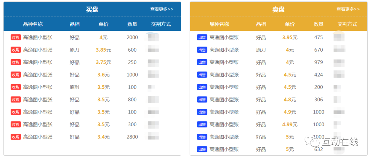Image resolution: width=370 pixels, height=158 pixels.
Task: Click the 2000 quantity in buy list
Action: pyautogui.click(x=132, y=37)
